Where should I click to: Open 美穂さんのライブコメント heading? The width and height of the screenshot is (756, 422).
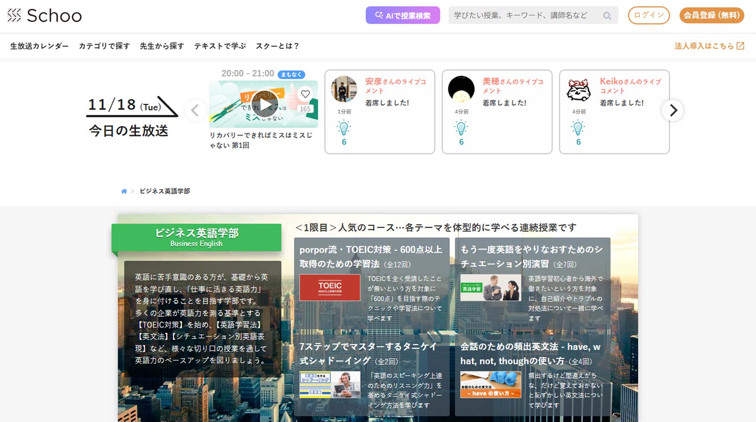(x=513, y=86)
